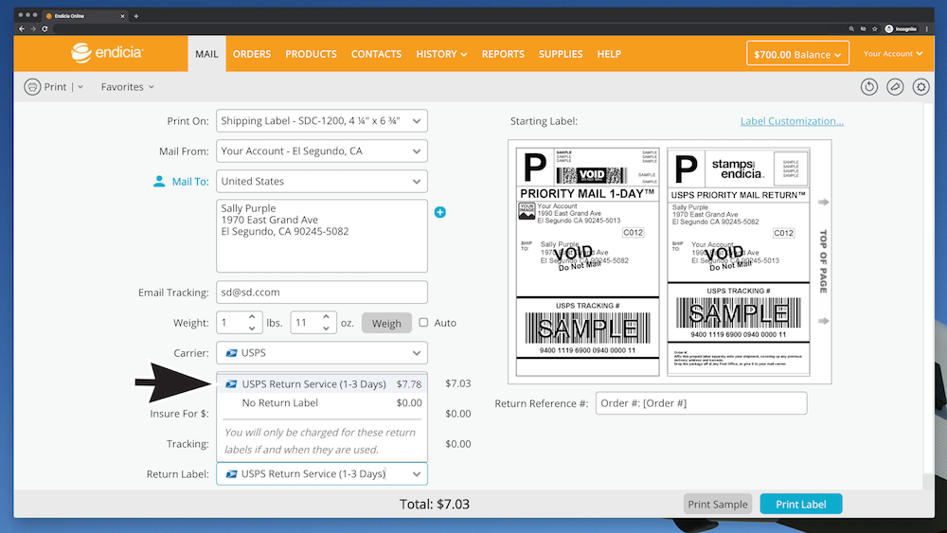Increase pounds with the up arrow

click(x=252, y=316)
